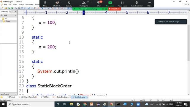190x107 pixels.
Task: Click System.out.println statement on line 17
Action: click(58, 71)
